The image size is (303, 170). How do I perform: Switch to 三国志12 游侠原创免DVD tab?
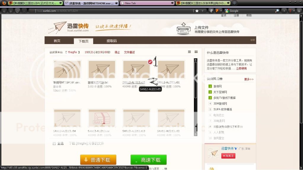pyautogui.click(x=203, y=3)
